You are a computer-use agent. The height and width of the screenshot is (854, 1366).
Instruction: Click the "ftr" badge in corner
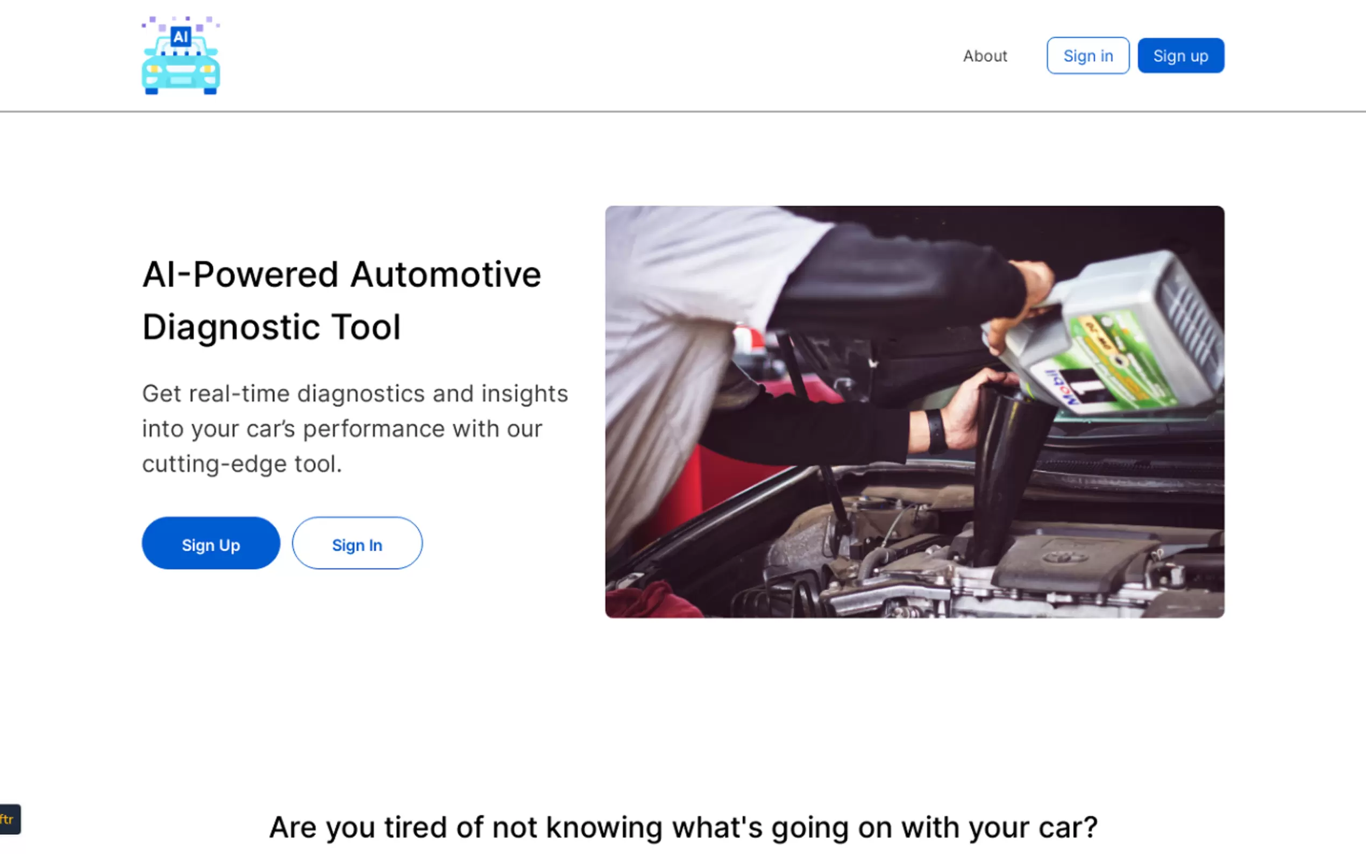click(10, 819)
